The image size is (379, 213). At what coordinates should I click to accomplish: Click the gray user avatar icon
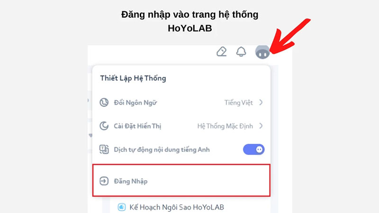coord(262,52)
